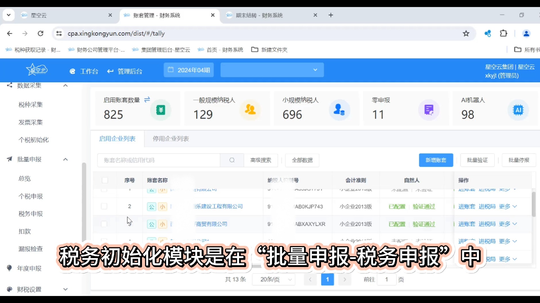Screen dimensions: 540x303
Task: Check the checkbox for table row 2
Action: pos(104,206)
